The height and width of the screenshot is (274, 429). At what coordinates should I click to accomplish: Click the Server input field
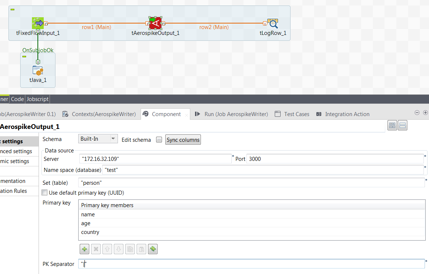click(155, 159)
